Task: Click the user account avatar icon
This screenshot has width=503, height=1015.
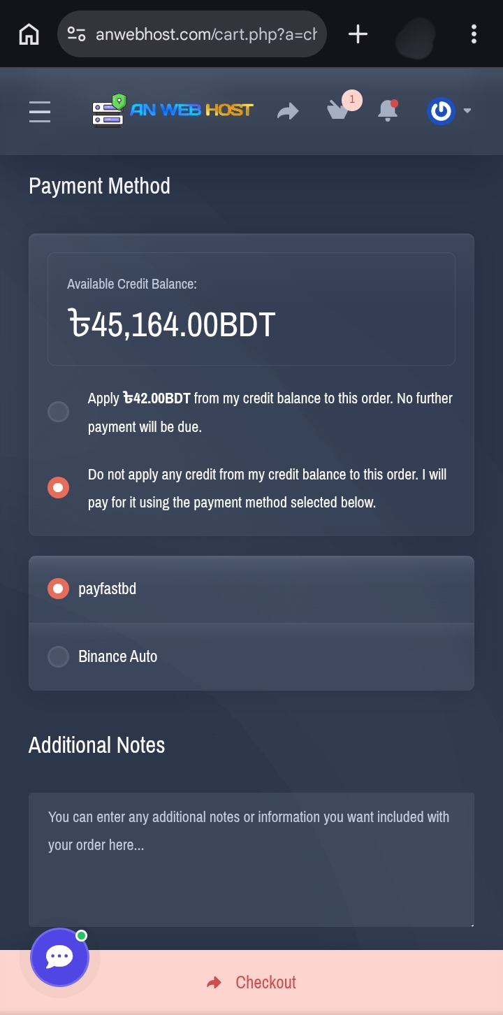Action: 441,111
